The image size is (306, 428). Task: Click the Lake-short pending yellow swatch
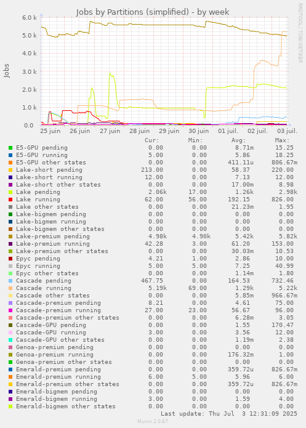tap(10, 170)
